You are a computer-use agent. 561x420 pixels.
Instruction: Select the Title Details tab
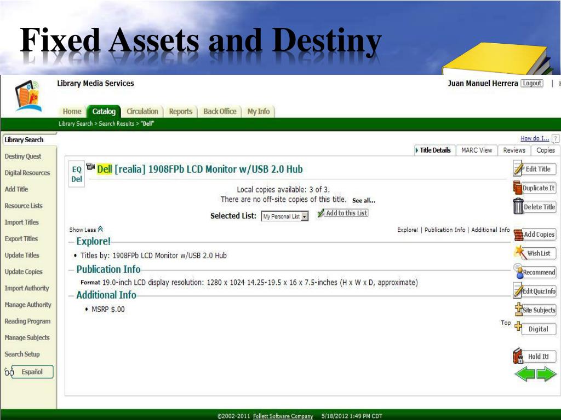(434, 150)
